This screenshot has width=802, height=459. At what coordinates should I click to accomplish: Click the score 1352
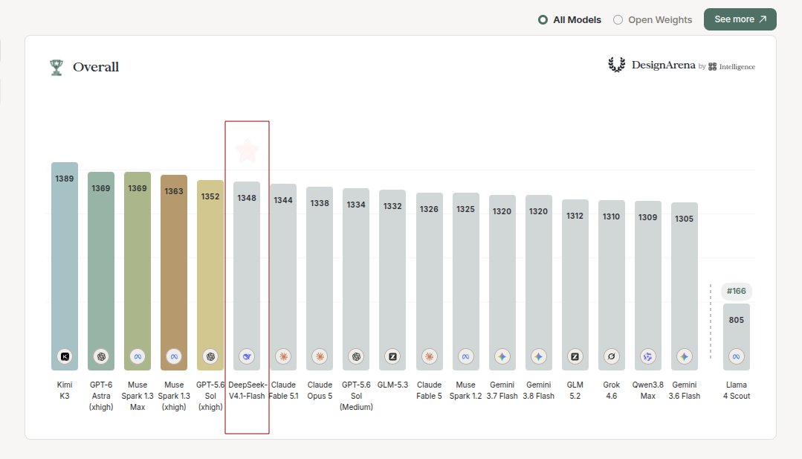pyautogui.click(x=210, y=196)
